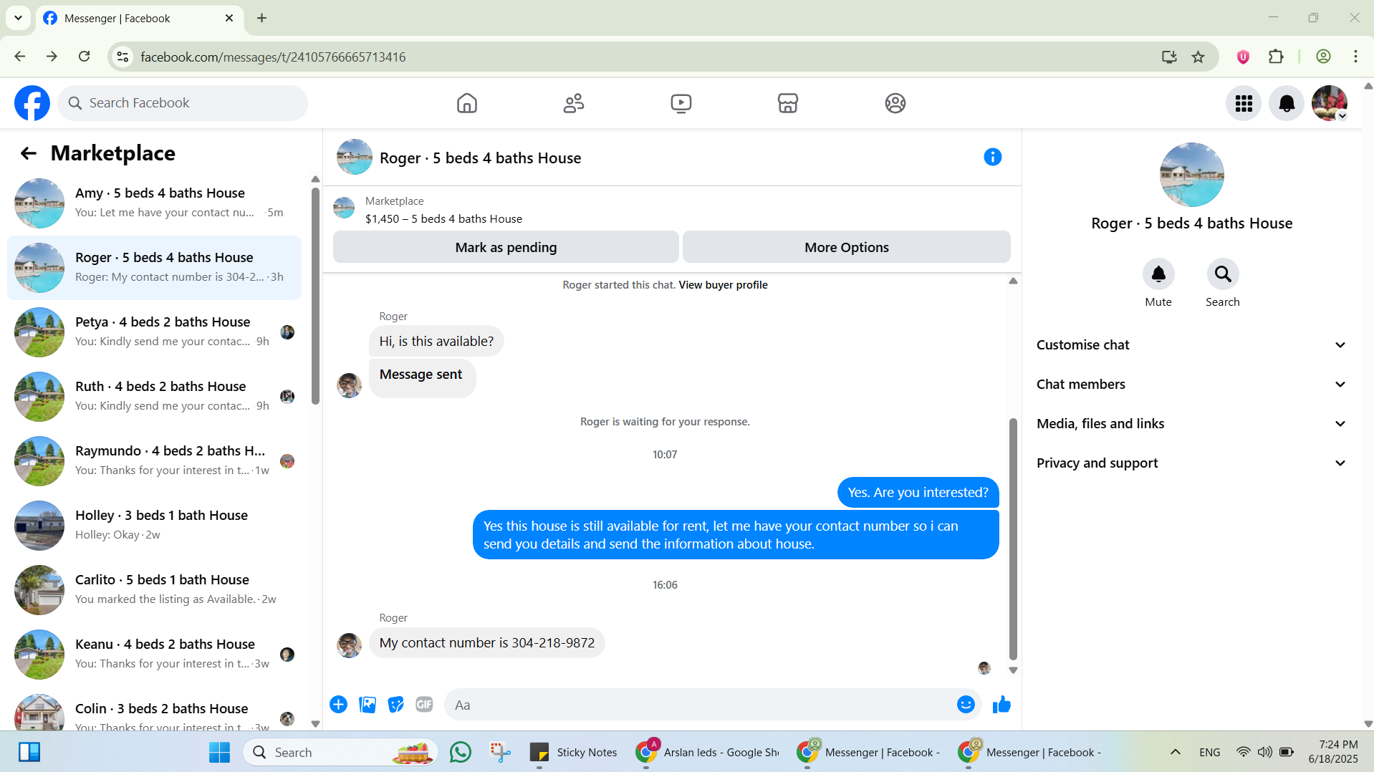
Task: Click the Marketplace listing thumbnail in banner
Action: [x=344, y=208]
